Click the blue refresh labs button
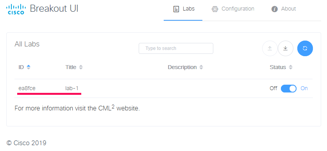The image size is (327, 151). (305, 48)
